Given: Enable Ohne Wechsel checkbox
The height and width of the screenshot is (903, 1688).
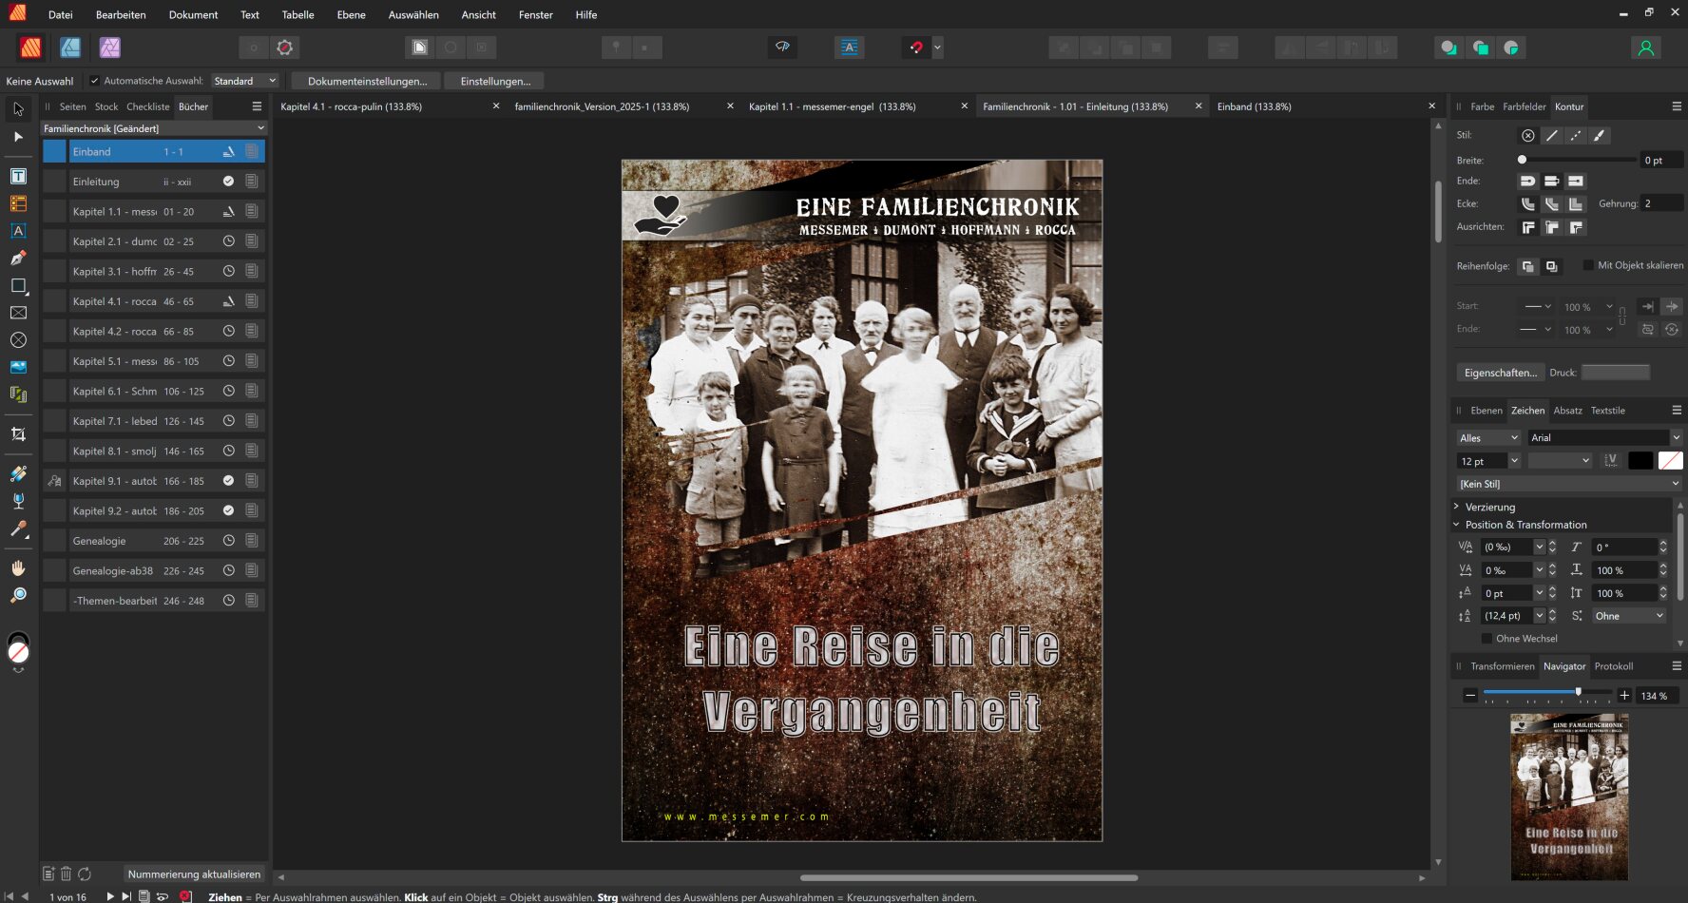Looking at the screenshot, I should click(x=1487, y=639).
